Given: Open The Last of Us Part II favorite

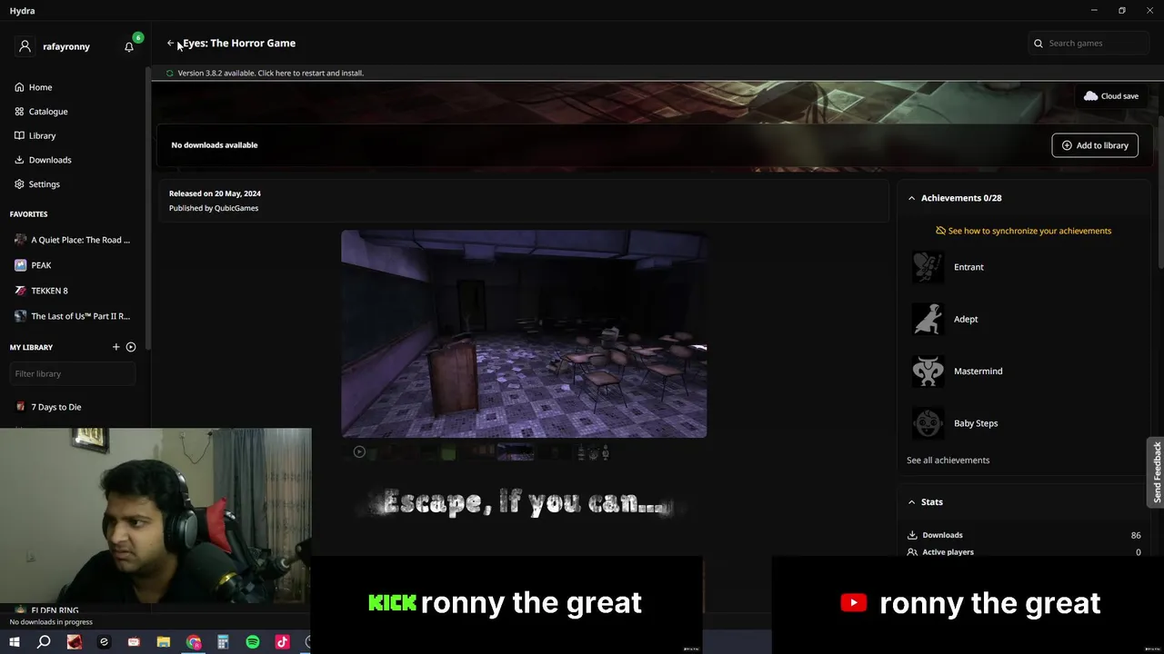Looking at the screenshot, I should (x=73, y=316).
